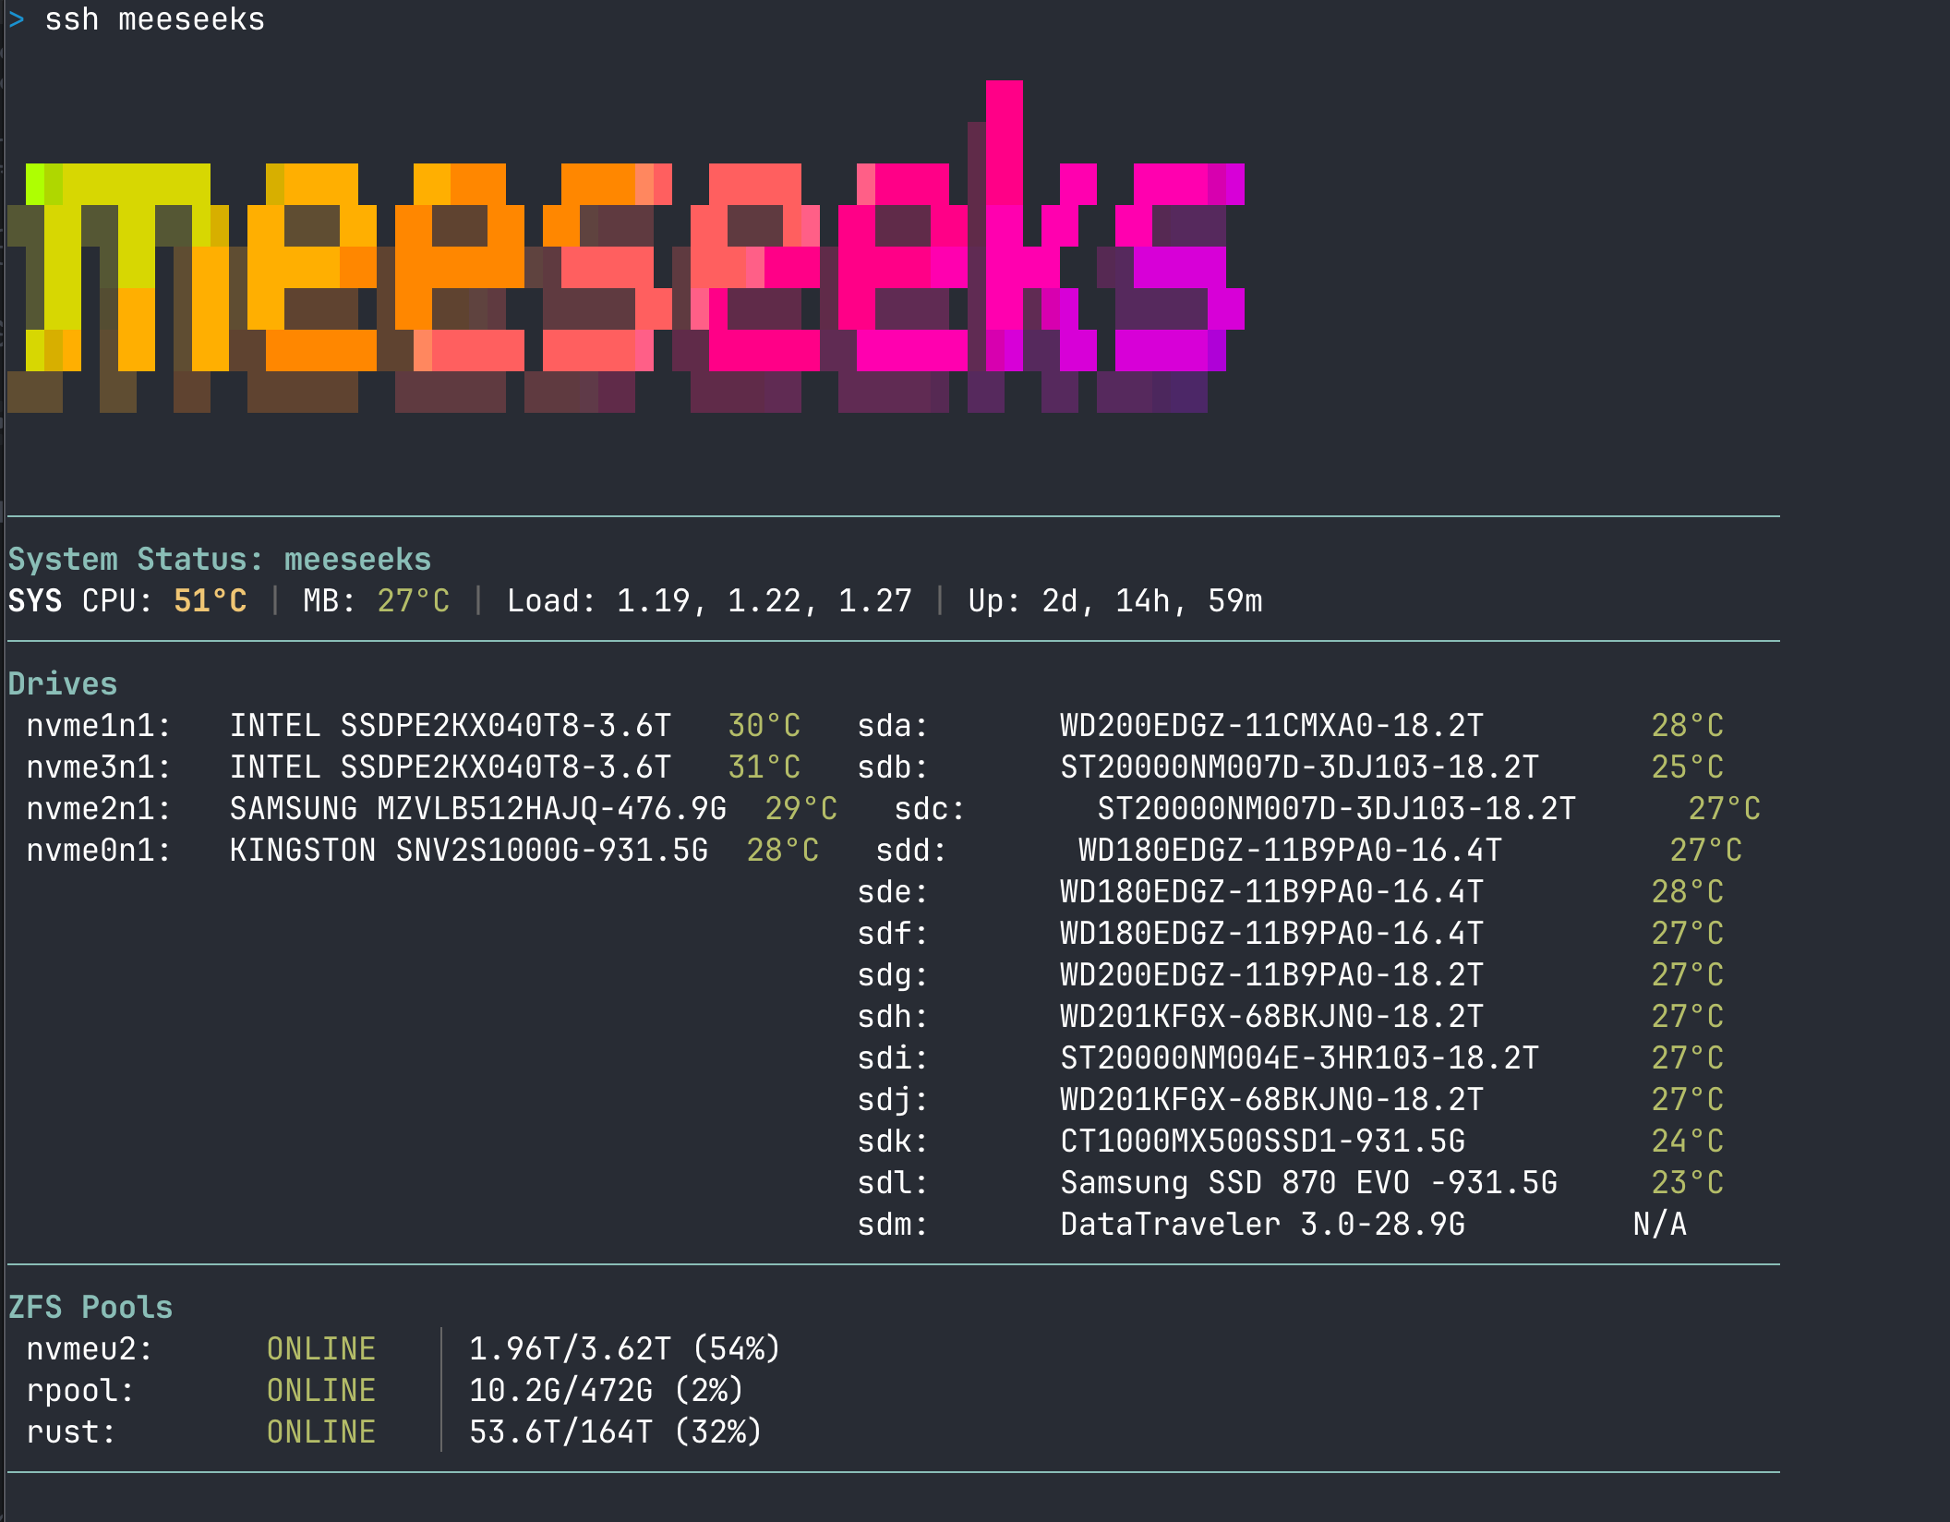Select sdc model ST20000NM007D-3DJ103-18.2T
This screenshot has height=1522, width=1950.
coord(1337,809)
